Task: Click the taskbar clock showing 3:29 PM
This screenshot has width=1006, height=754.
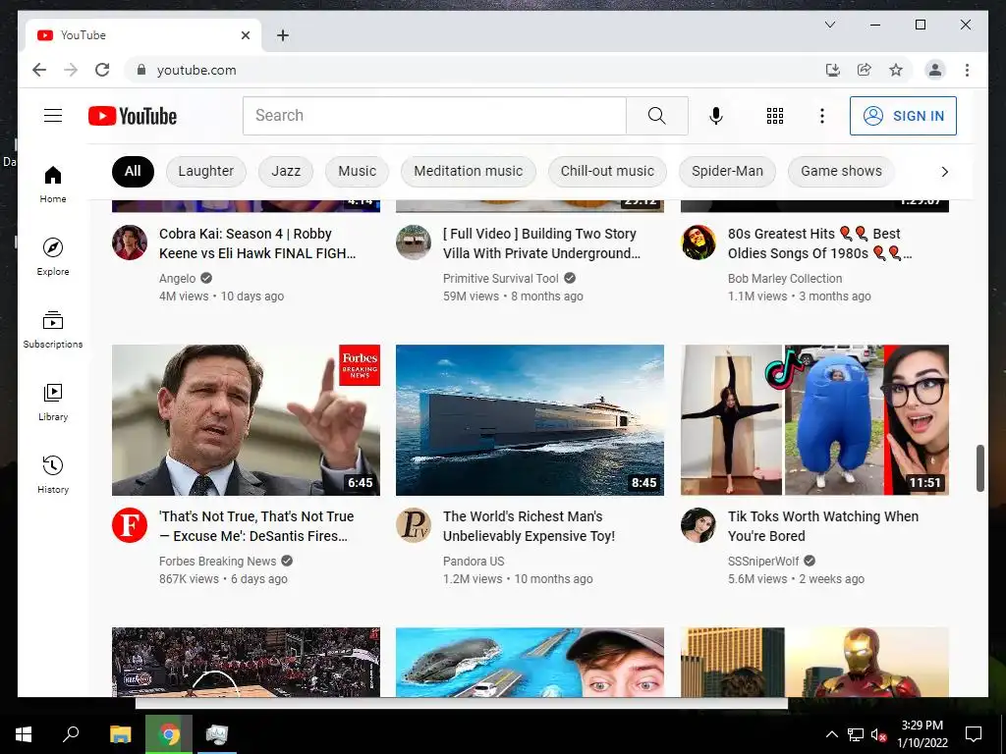Action: pyautogui.click(x=922, y=734)
